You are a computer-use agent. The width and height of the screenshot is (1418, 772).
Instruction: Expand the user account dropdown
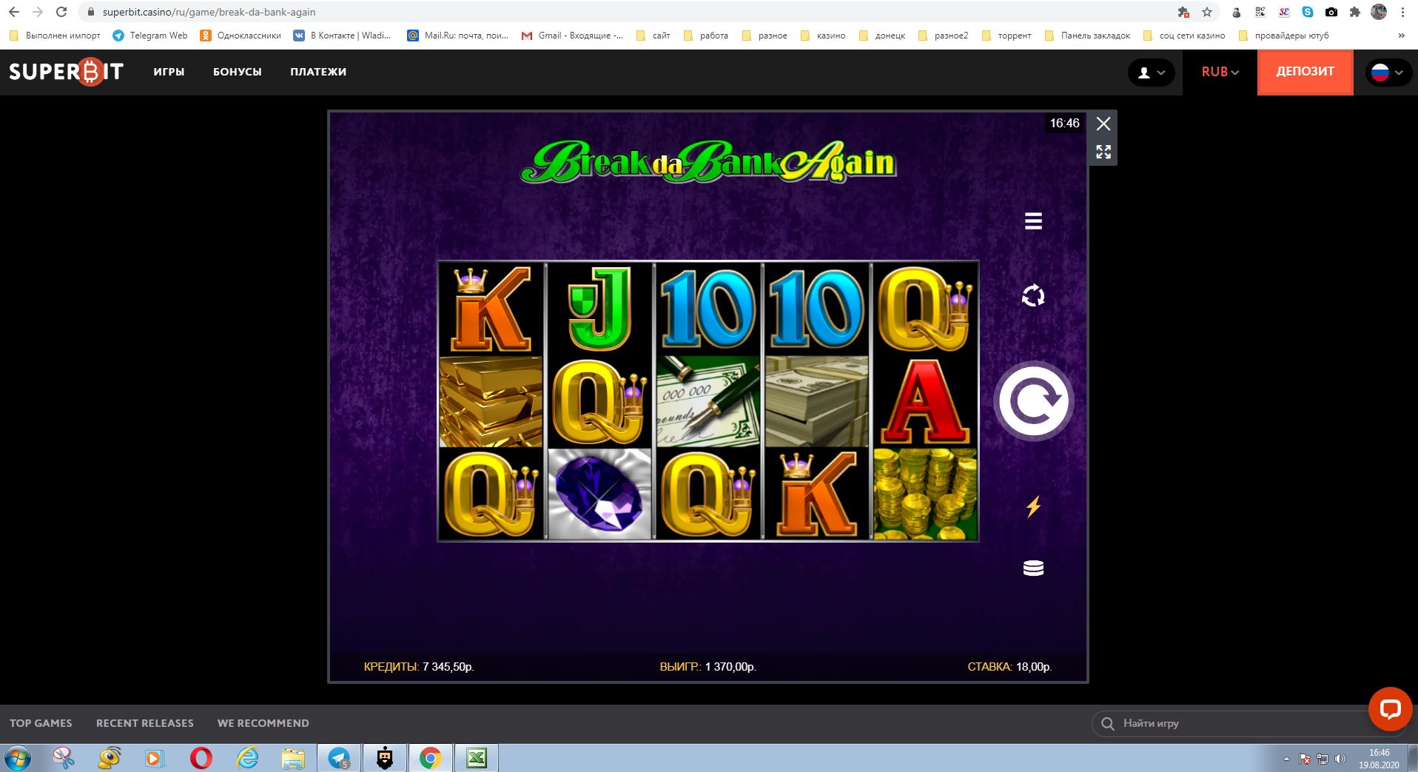coord(1151,73)
